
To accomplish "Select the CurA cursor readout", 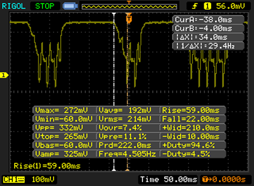I will pos(208,20).
